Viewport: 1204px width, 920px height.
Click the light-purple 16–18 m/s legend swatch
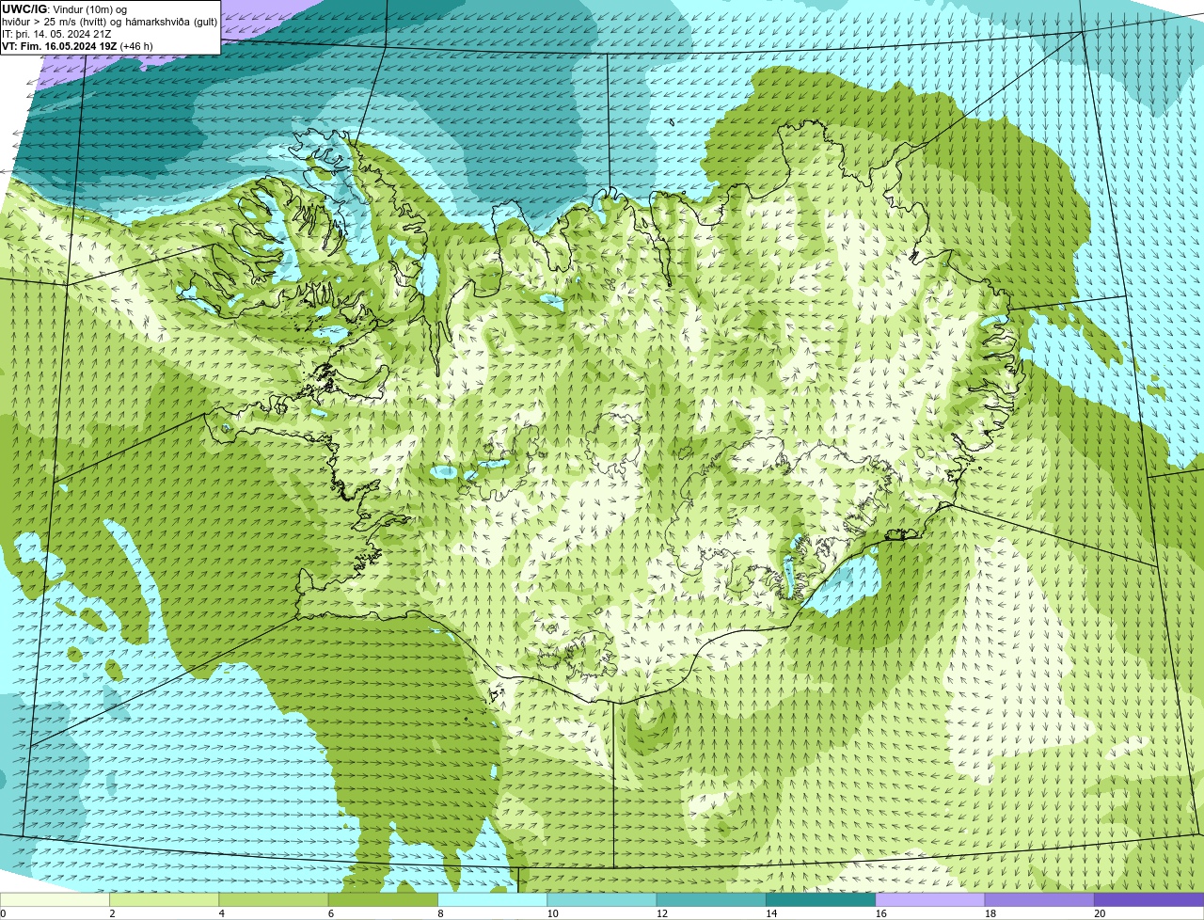click(930, 899)
